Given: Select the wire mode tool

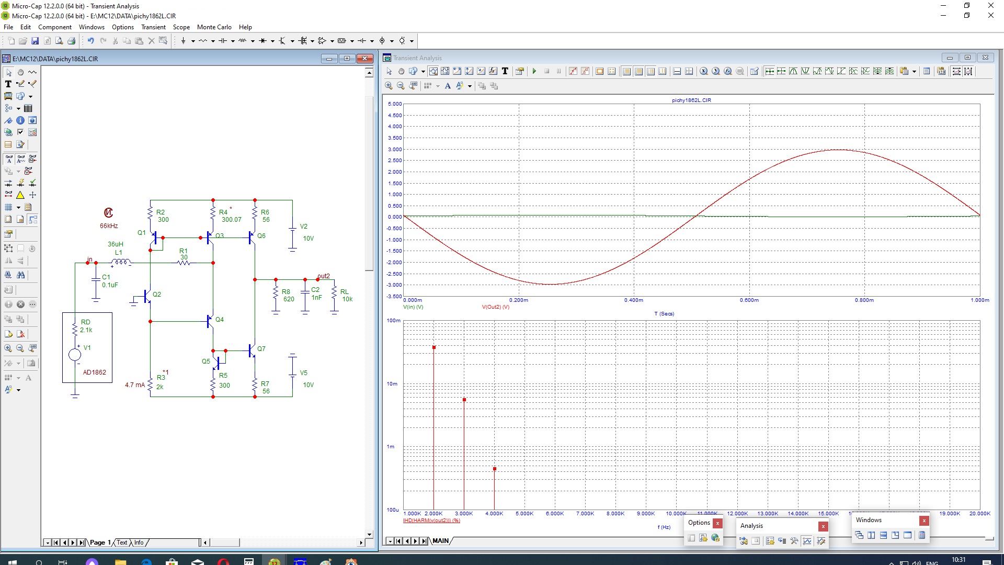Looking at the screenshot, I should click(20, 84).
